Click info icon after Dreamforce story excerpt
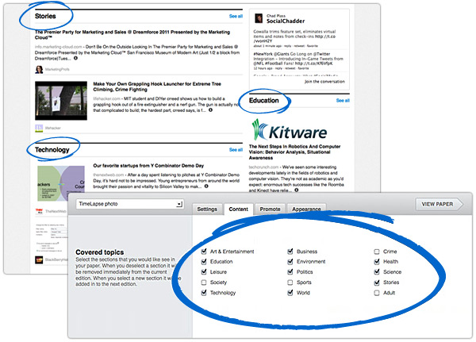This screenshot has height=342, width=476. point(75,58)
